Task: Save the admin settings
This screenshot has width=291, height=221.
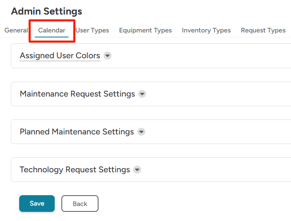Action: (x=37, y=204)
